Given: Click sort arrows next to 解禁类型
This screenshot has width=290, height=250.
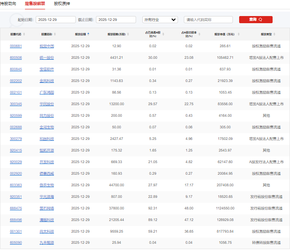Looking at the screenshot, I should 275,34.
